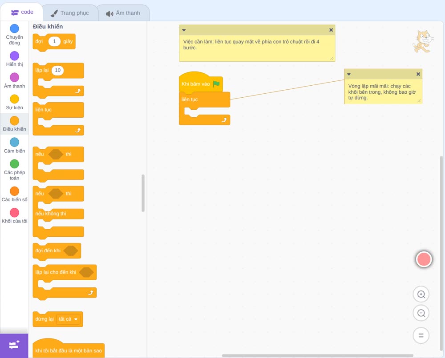Zoom out the workspace
Viewport: 445px width, 358px height.
421,313
